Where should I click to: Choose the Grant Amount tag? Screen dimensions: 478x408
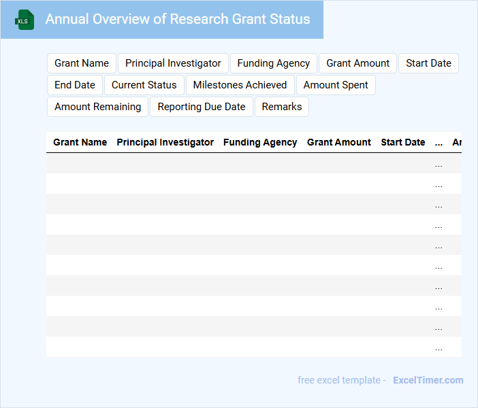pyautogui.click(x=357, y=63)
